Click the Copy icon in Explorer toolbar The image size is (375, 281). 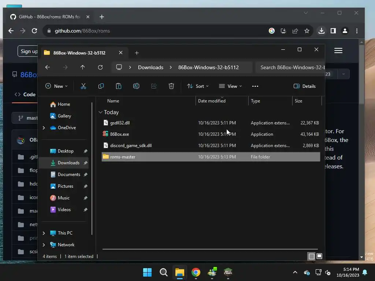(x=101, y=86)
